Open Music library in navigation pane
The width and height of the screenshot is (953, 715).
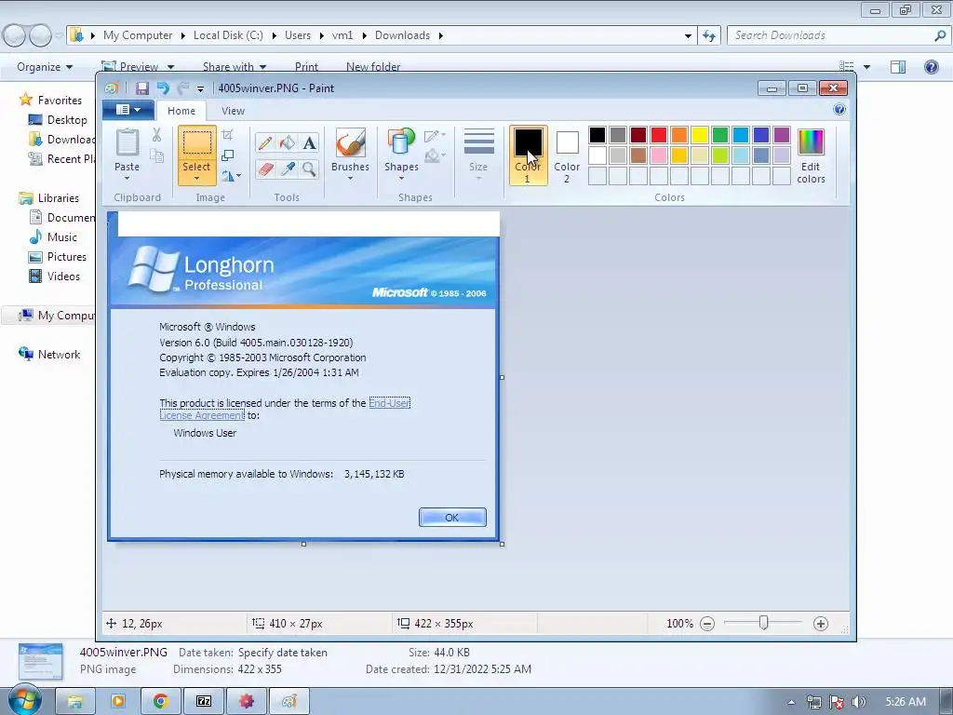click(x=62, y=237)
